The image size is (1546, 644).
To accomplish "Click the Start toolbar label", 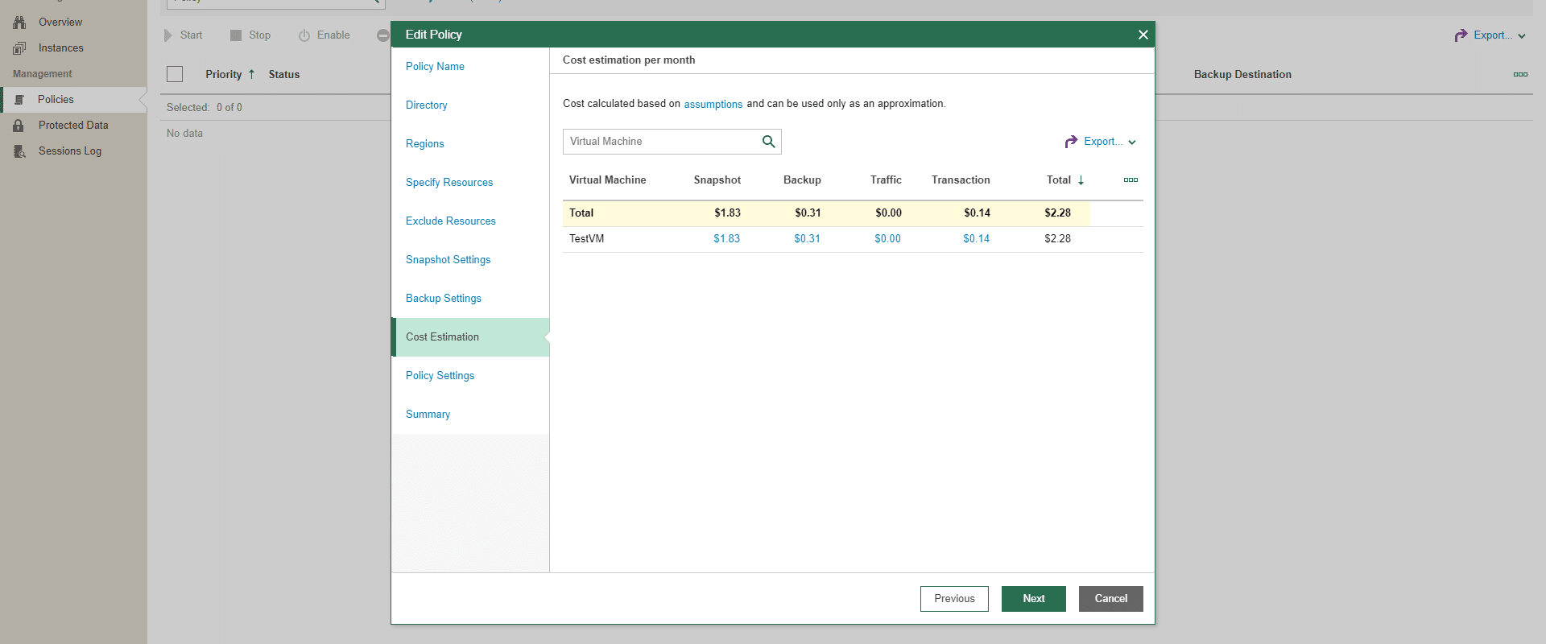I will click(x=191, y=35).
